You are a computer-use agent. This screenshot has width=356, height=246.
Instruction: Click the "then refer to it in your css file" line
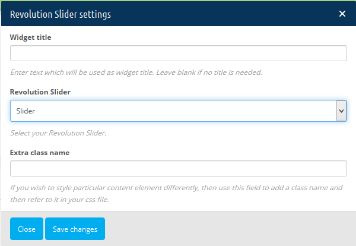coord(59,200)
